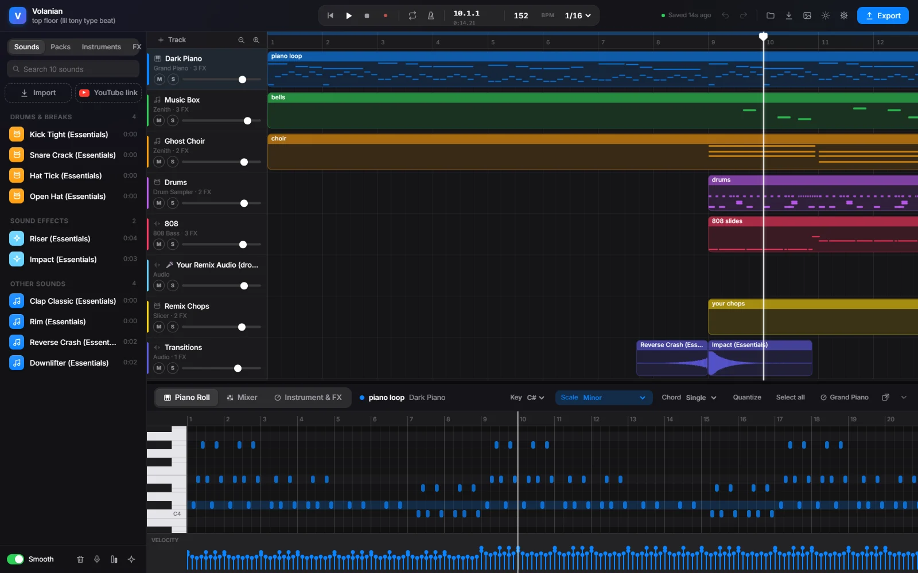Start playback with the Play button
918x573 pixels.
[x=349, y=15]
